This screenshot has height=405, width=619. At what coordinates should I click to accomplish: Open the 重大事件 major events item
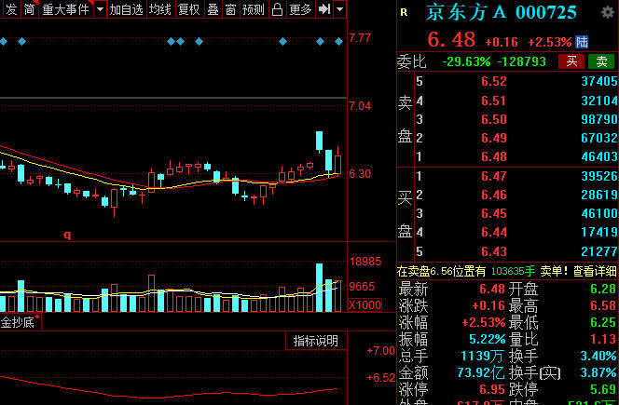click(65, 9)
